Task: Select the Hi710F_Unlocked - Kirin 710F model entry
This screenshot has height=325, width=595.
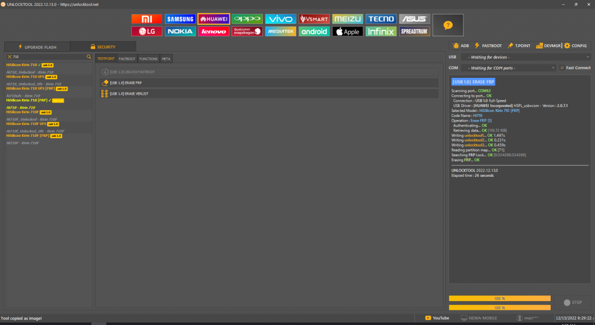Action: coord(32,119)
